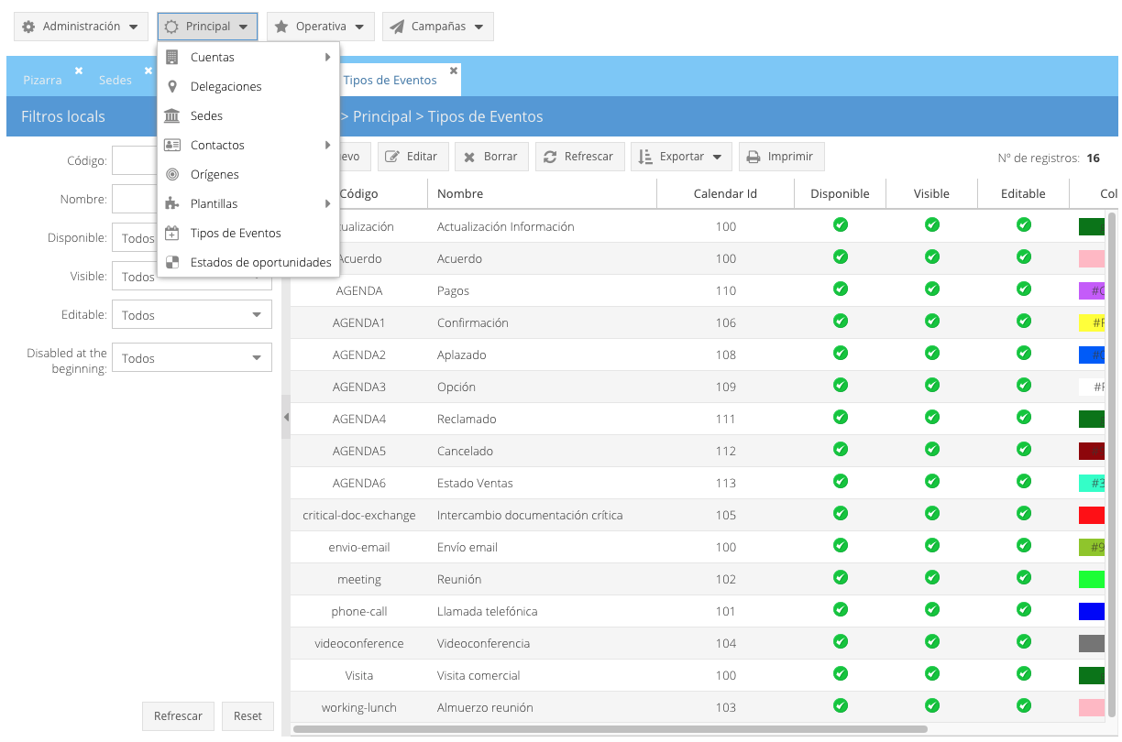Open the Campañas dropdown menu
The width and height of the screenshot is (1122, 742).
(437, 27)
